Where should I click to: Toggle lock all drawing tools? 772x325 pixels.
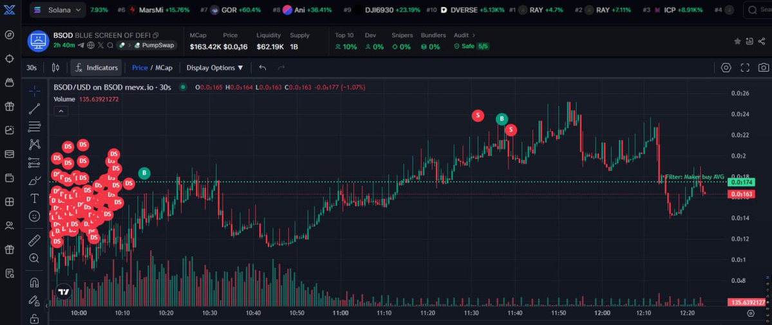coord(35,318)
